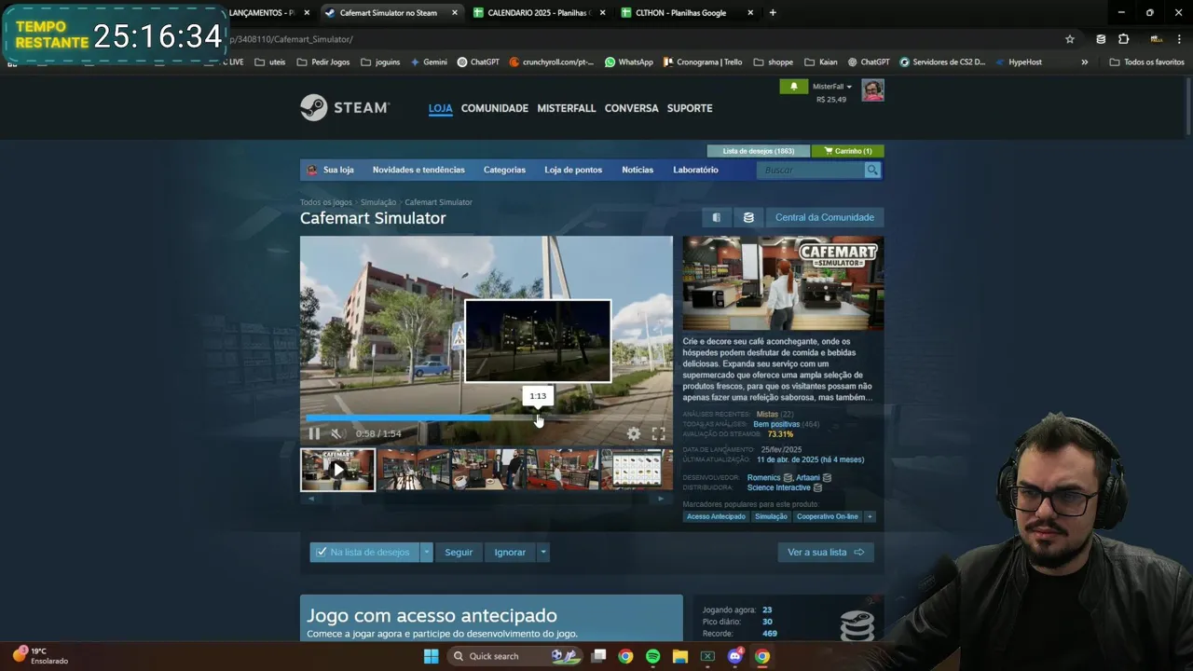
Task: Open Notícias tab
Action: pos(638,170)
